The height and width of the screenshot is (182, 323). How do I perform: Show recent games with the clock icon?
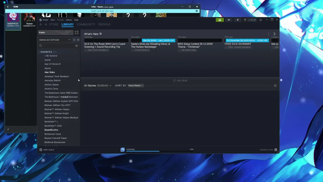[x=74, y=40]
